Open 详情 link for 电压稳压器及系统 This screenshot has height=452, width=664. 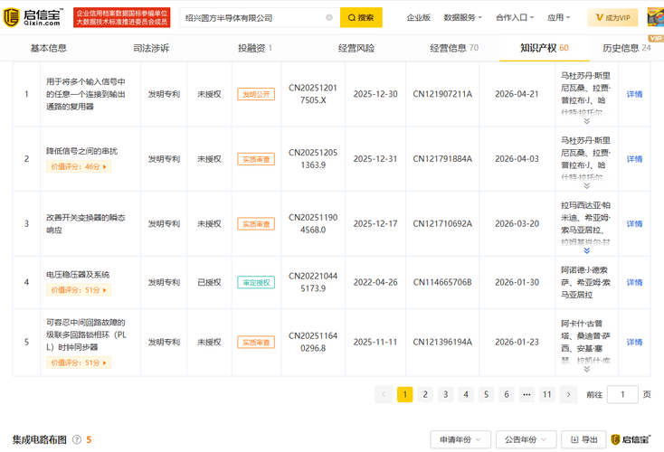[634, 282]
